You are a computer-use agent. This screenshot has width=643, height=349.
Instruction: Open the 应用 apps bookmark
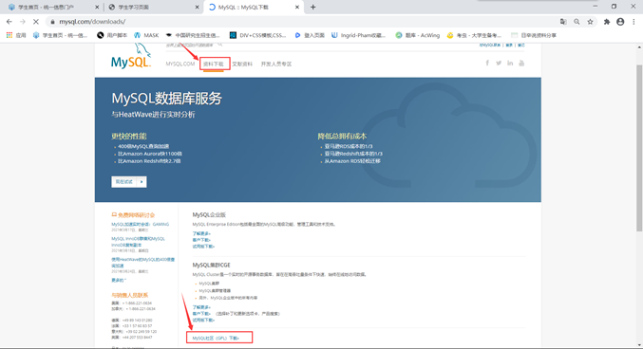click(16, 35)
